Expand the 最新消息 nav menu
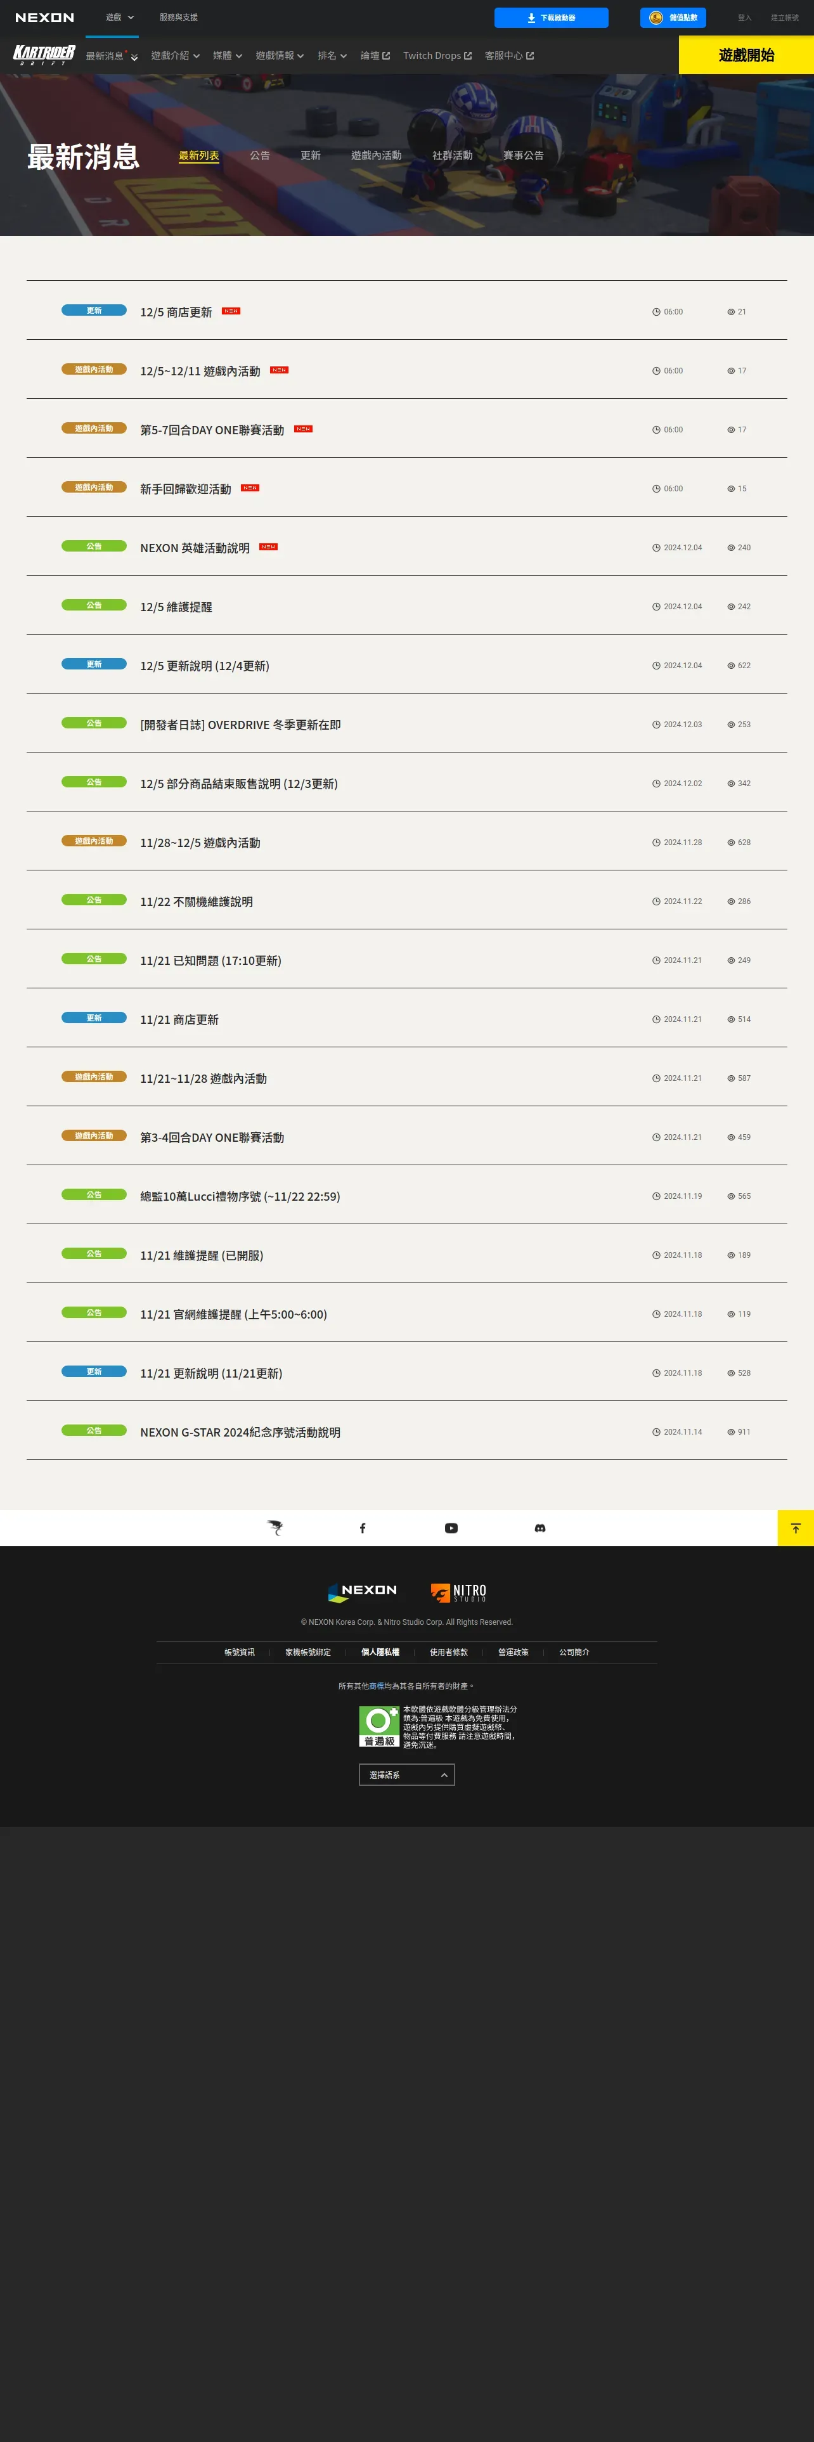This screenshot has width=814, height=2442. tap(112, 56)
